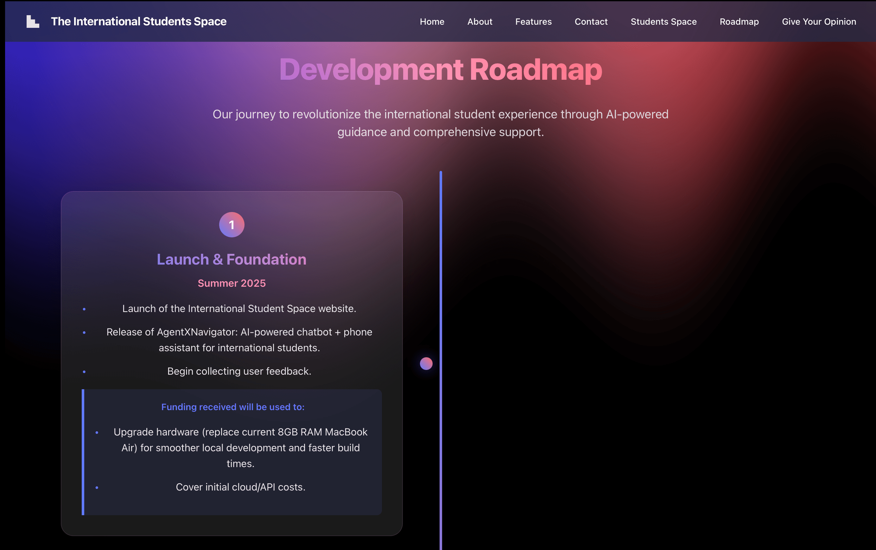Viewport: 876px width, 550px height.
Task: Click the Development Roadmap heading
Action: pyautogui.click(x=441, y=69)
